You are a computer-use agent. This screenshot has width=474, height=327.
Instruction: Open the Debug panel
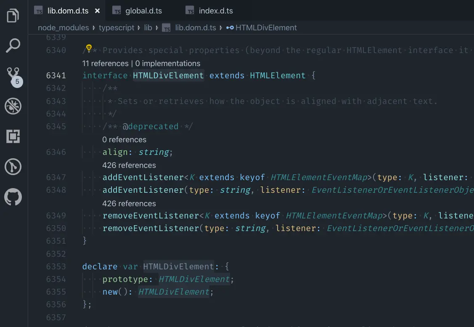click(13, 106)
